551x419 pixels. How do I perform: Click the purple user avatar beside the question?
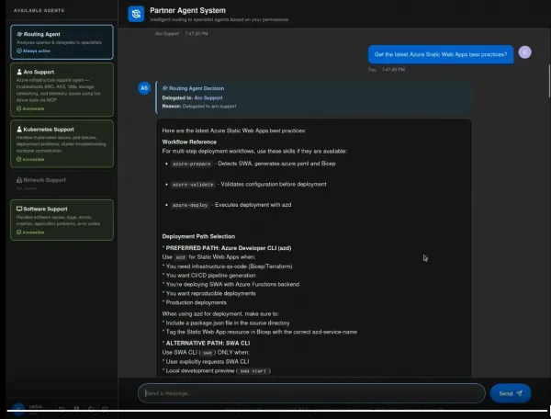525,52
